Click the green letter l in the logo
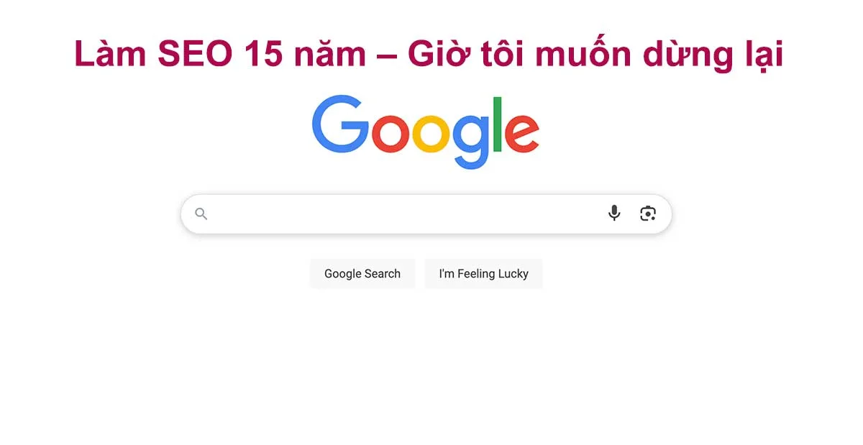 (496, 124)
